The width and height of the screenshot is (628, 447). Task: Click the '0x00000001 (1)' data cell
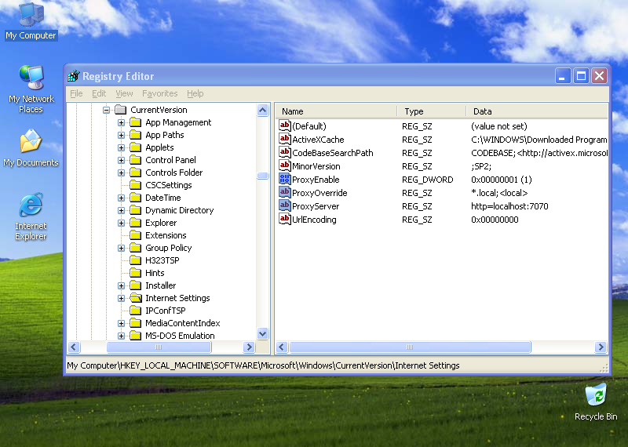click(x=502, y=180)
